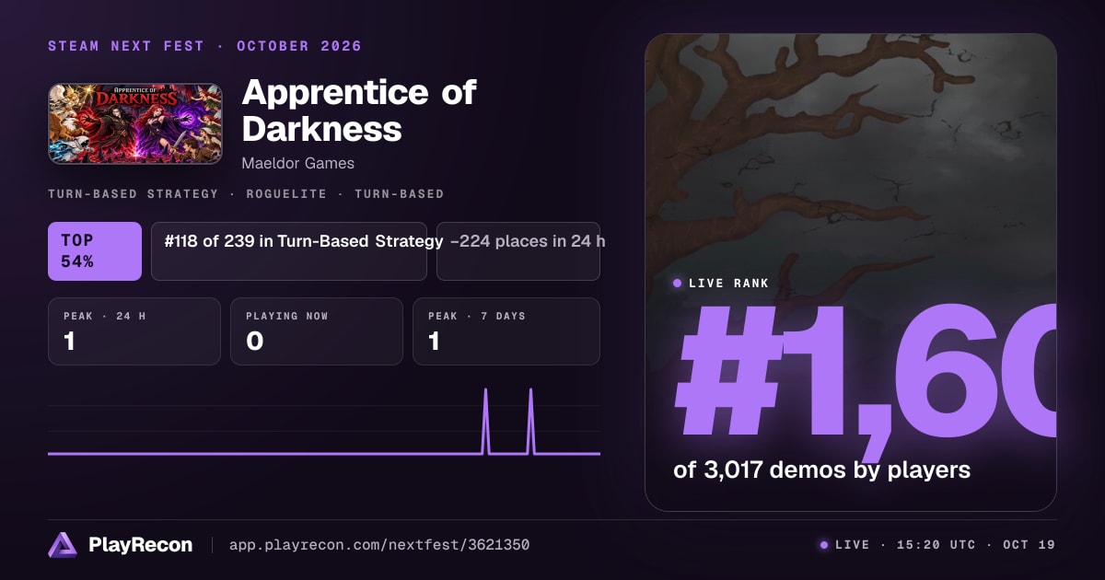Select the PEAK · 7 DAYS stat card
Screen dimensions: 1105x580
point(506,331)
